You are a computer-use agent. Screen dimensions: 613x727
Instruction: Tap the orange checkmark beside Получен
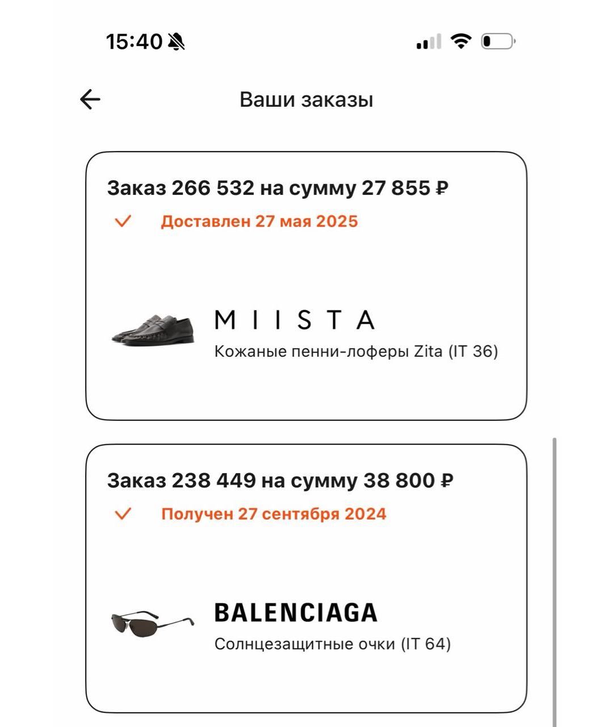pos(123,514)
